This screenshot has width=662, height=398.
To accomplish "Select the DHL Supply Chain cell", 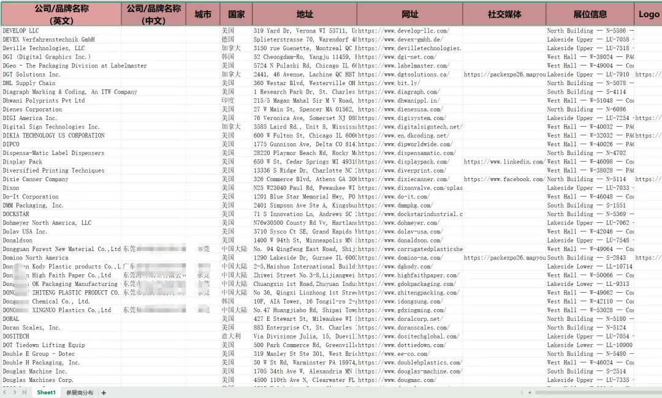I will pyautogui.click(x=61, y=83).
